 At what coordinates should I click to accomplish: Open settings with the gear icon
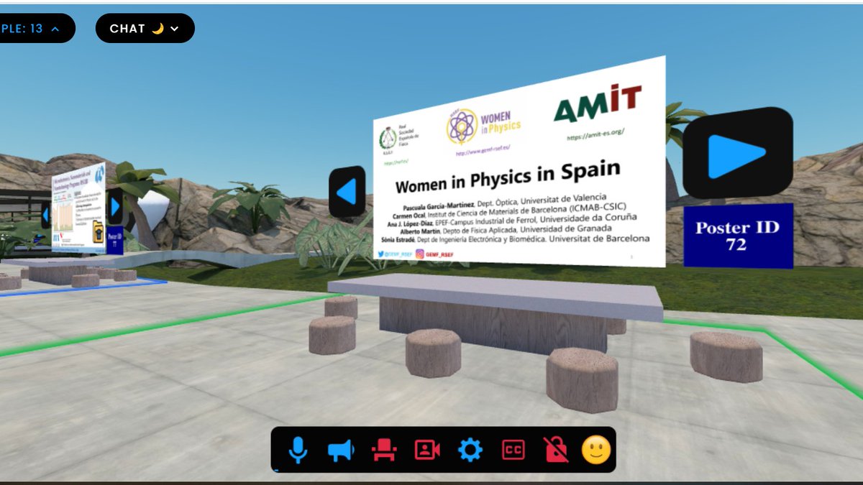(x=470, y=451)
